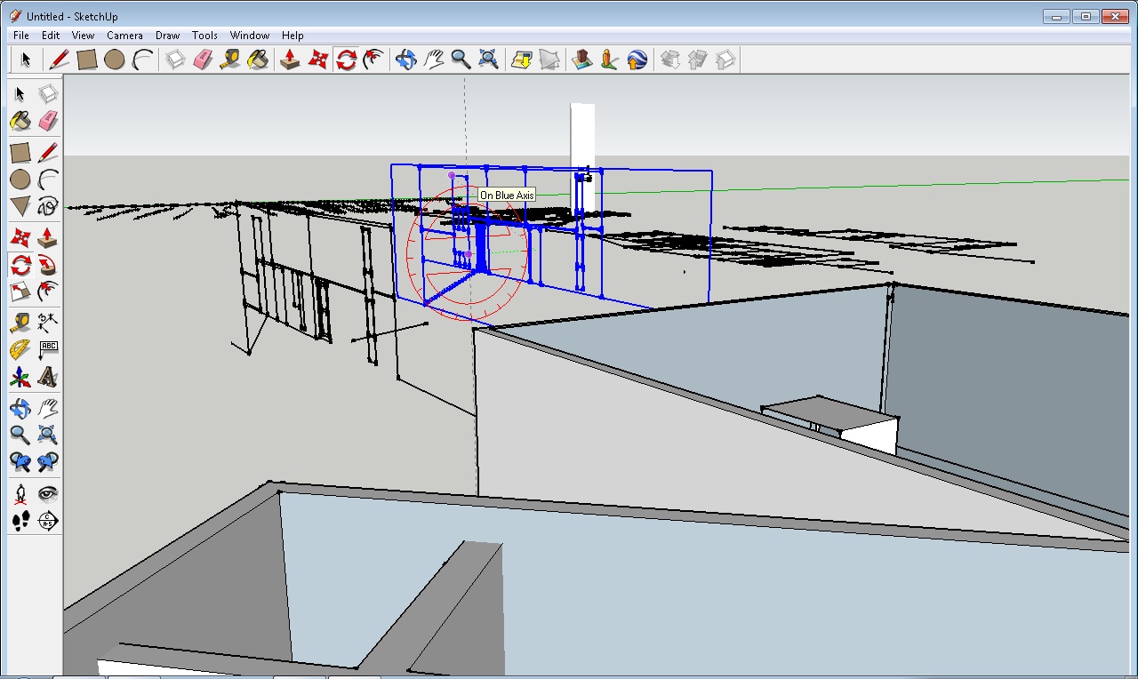This screenshot has width=1138, height=679.
Task: Click Make Component in the left tool palette
Action: pyautogui.click(x=48, y=94)
